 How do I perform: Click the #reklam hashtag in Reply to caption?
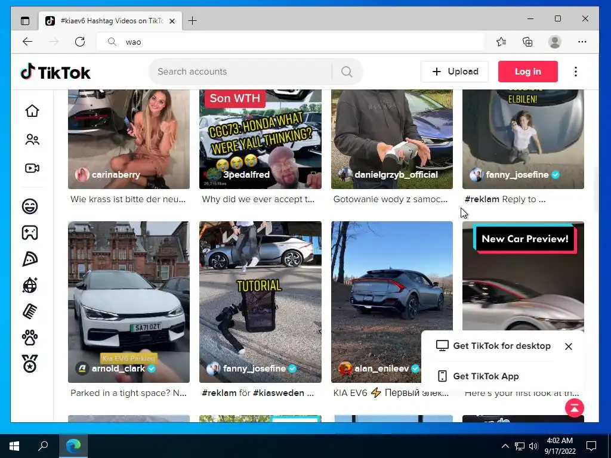click(x=482, y=199)
